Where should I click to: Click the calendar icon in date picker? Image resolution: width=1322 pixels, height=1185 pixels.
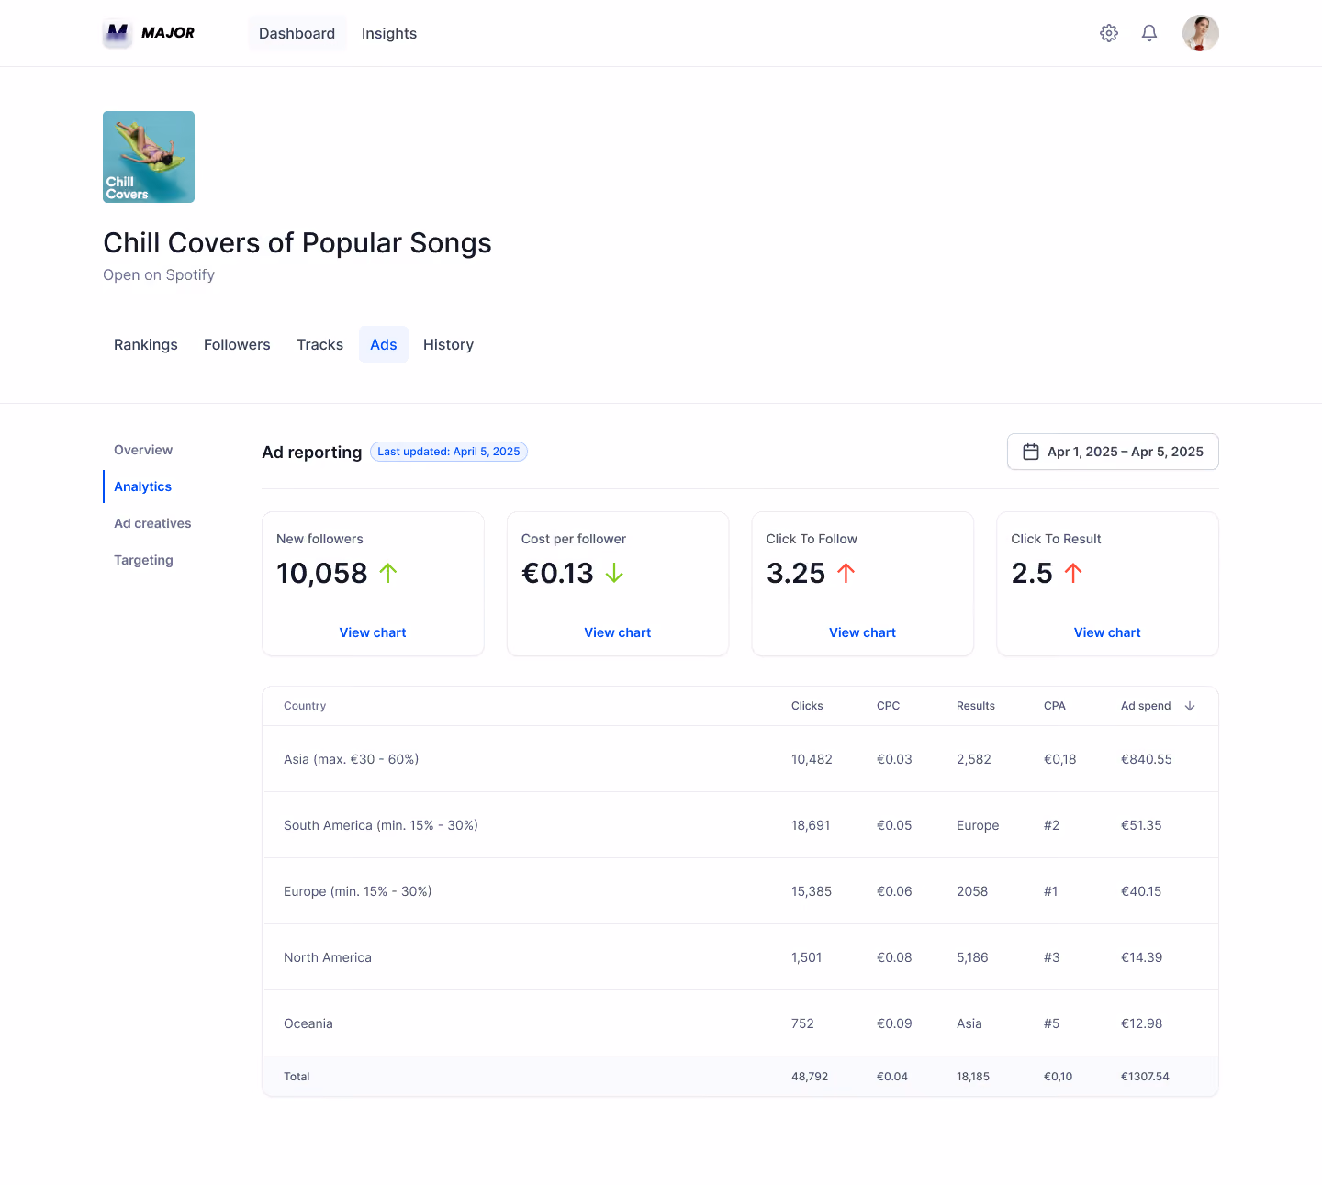point(1031,452)
